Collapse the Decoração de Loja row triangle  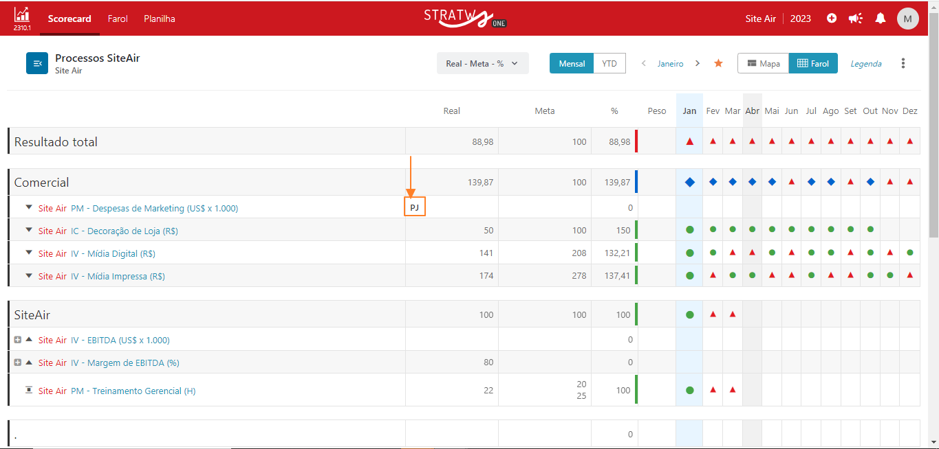pos(29,229)
